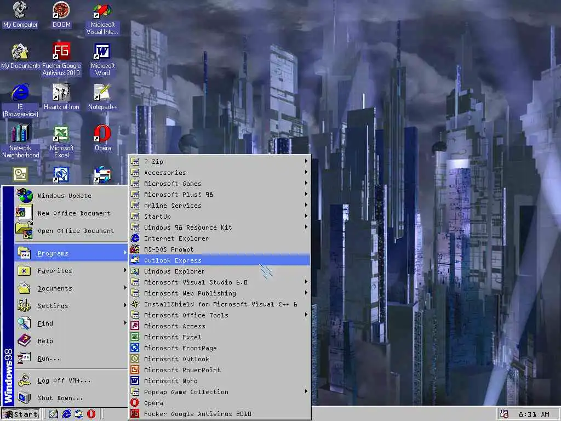Select the Network Neighborhood desktop icon
561x421 pixels.
pyautogui.click(x=20, y=142)
